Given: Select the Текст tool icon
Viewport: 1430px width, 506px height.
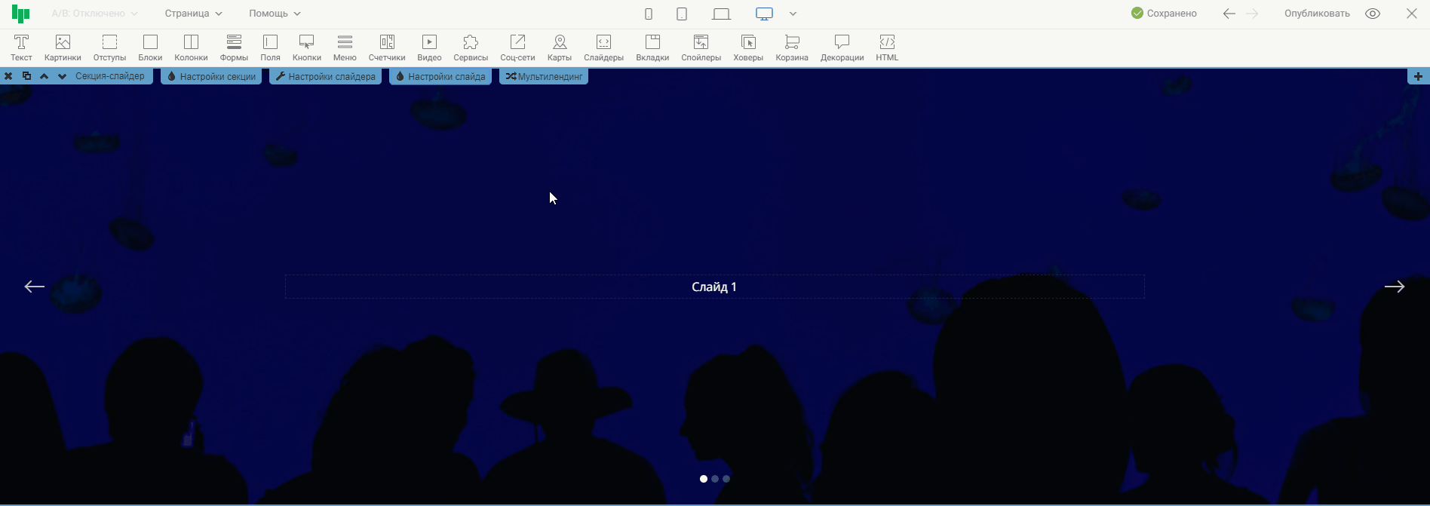Looking at the screenshot, I should (x=21, y=48).
